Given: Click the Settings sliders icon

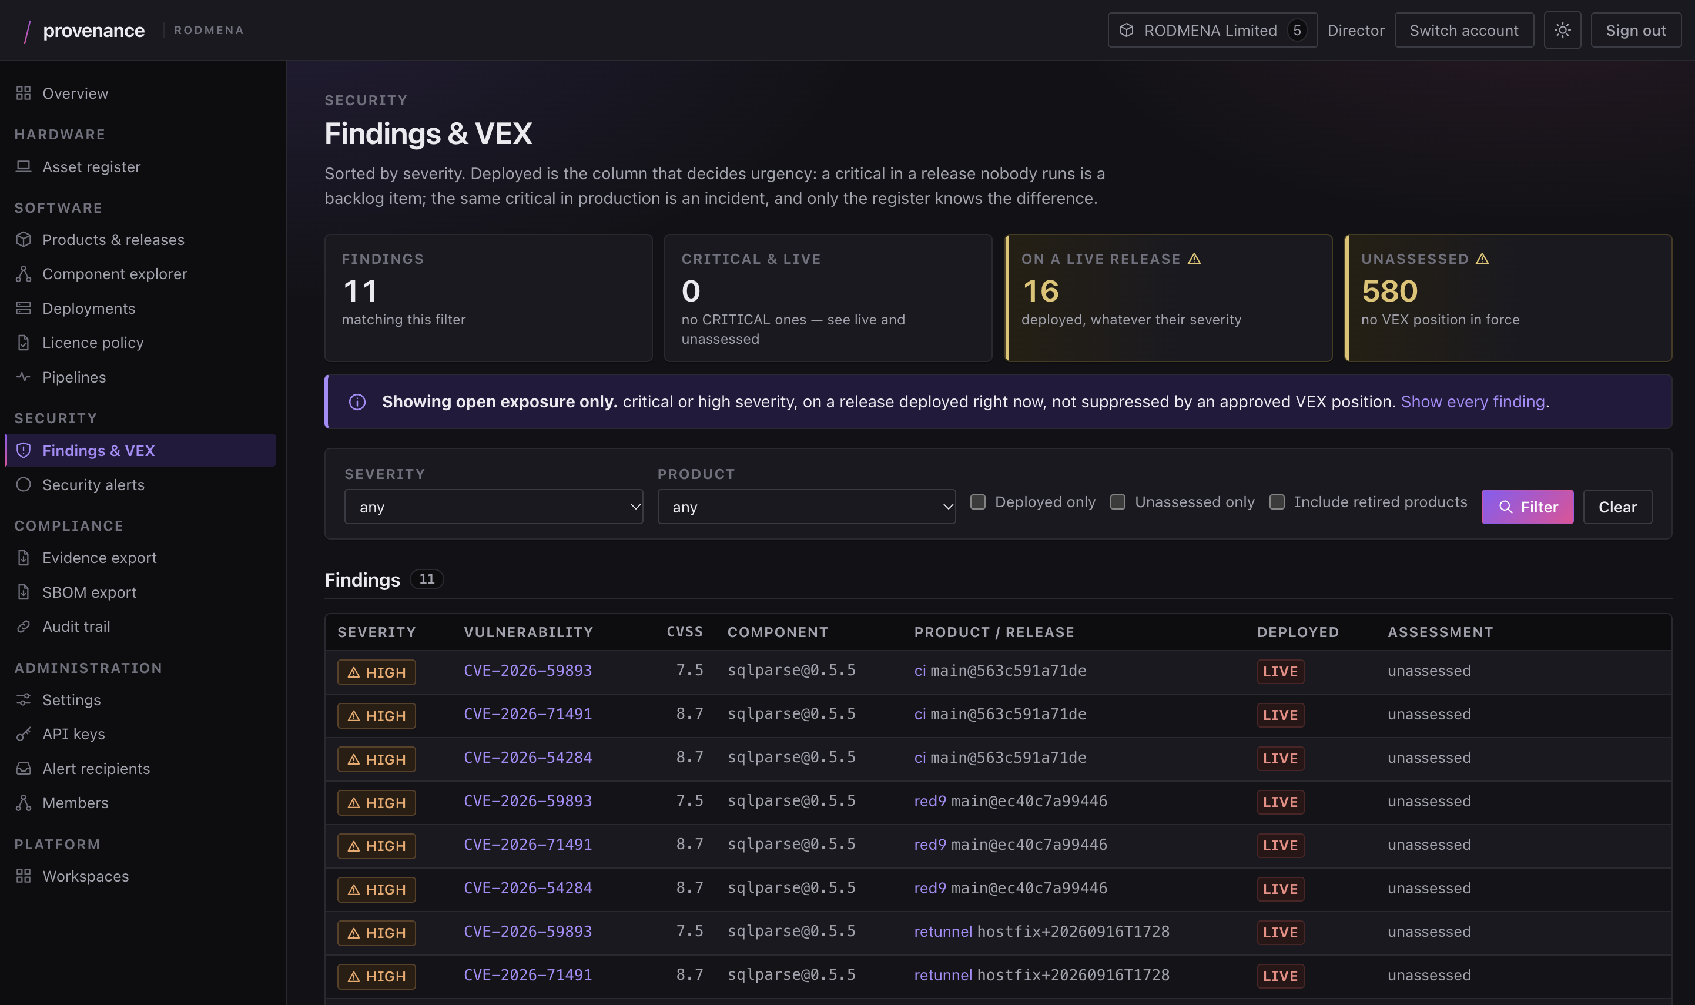Looking at the screenshot, I should click(24, 699).
